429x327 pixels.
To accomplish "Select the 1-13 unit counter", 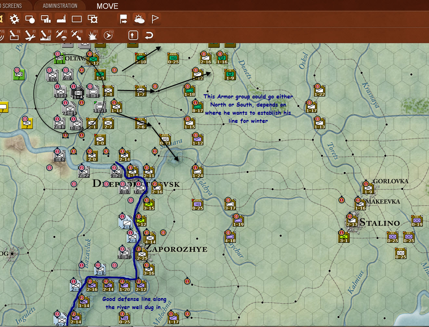I will 319,124.
